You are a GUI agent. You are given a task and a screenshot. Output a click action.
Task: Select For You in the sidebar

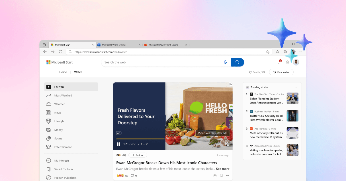pos(71,87)
